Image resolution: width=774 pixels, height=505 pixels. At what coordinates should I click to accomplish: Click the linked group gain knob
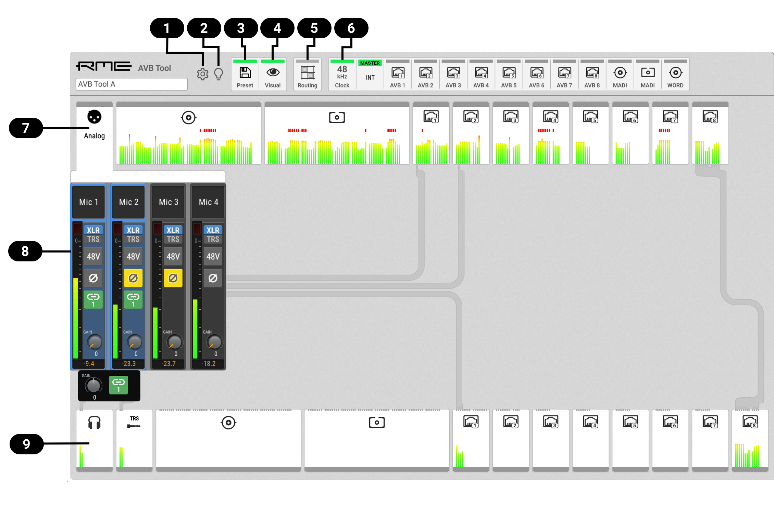point(93,385)
